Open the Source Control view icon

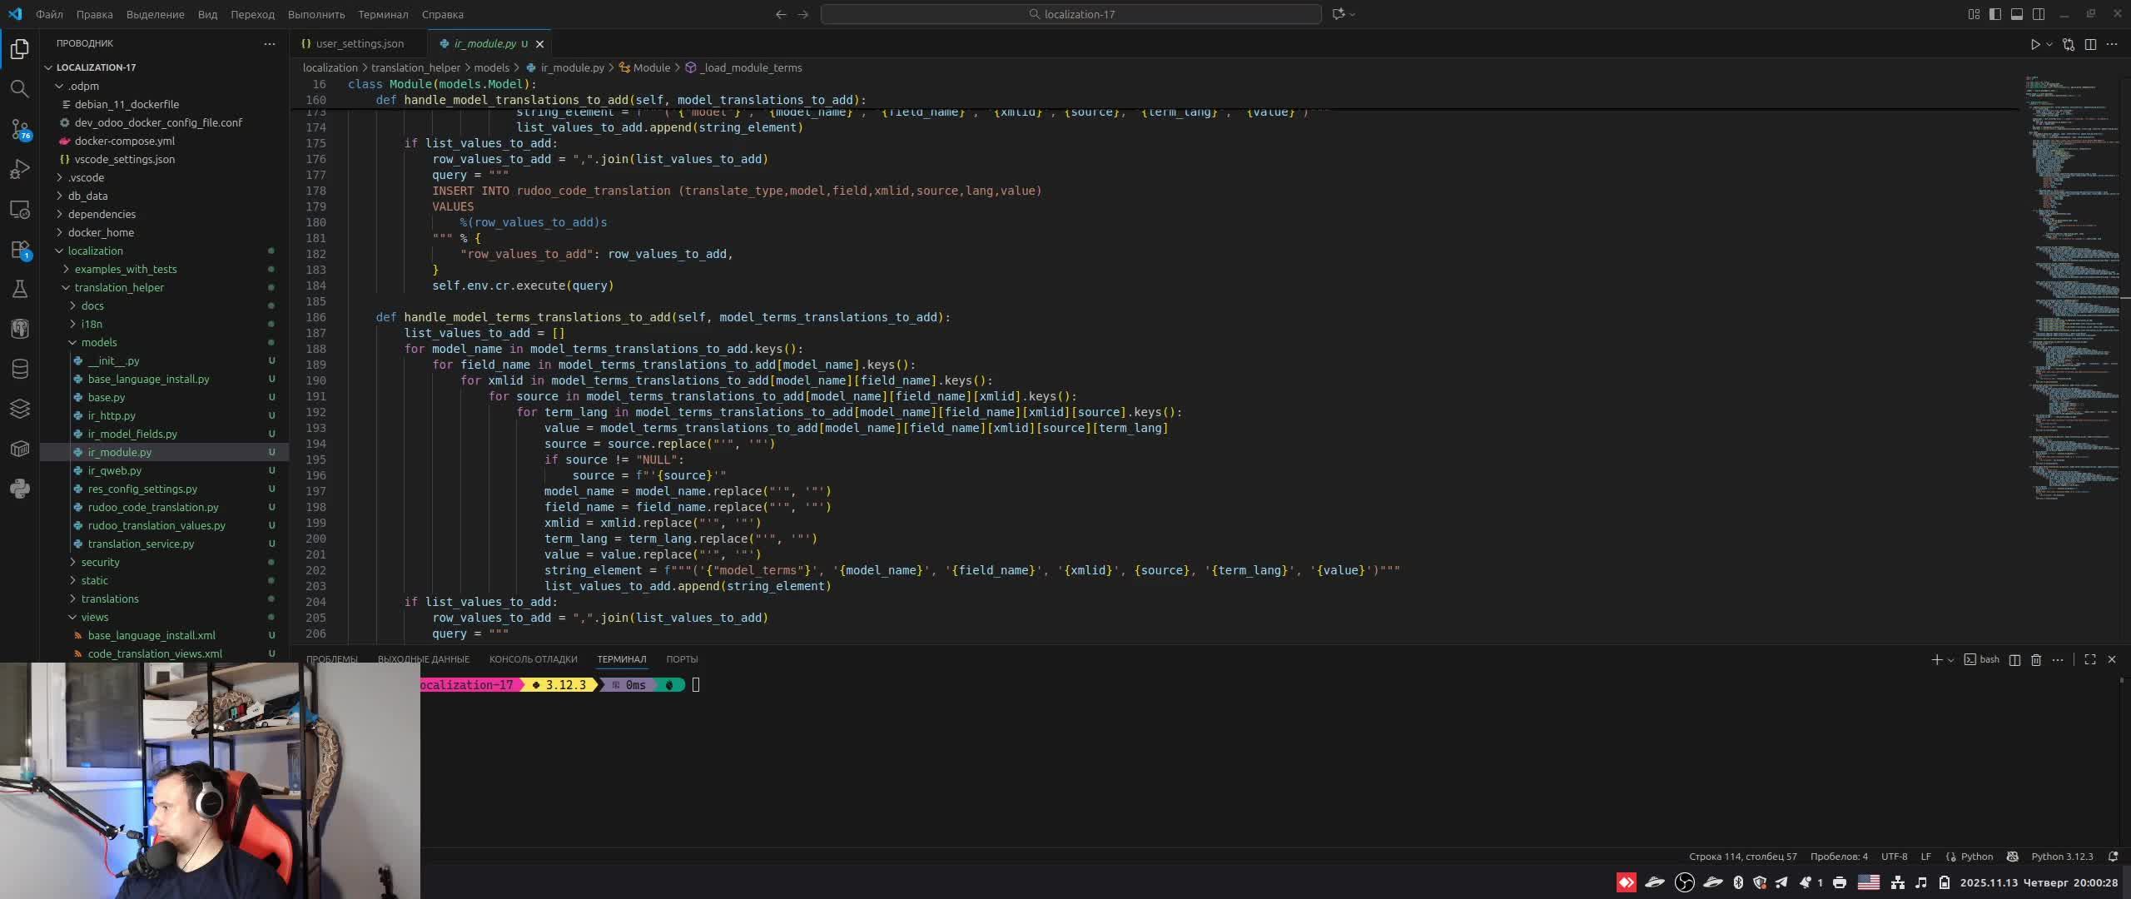[19, 129]
